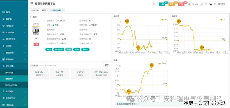230x108 pixels.
Task: Click the ASCB1-2P breaker device thumbnail
Action: click(36, 29)
